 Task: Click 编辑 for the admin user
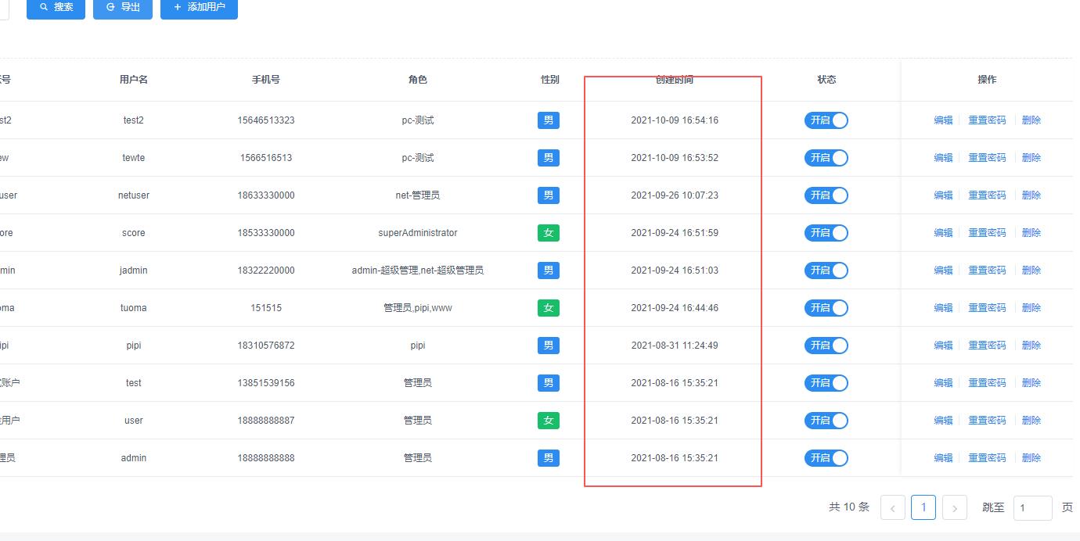(943, 458)
